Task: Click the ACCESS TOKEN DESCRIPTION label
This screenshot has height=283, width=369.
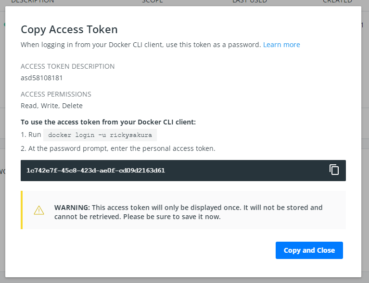Action: pos(67,66)
